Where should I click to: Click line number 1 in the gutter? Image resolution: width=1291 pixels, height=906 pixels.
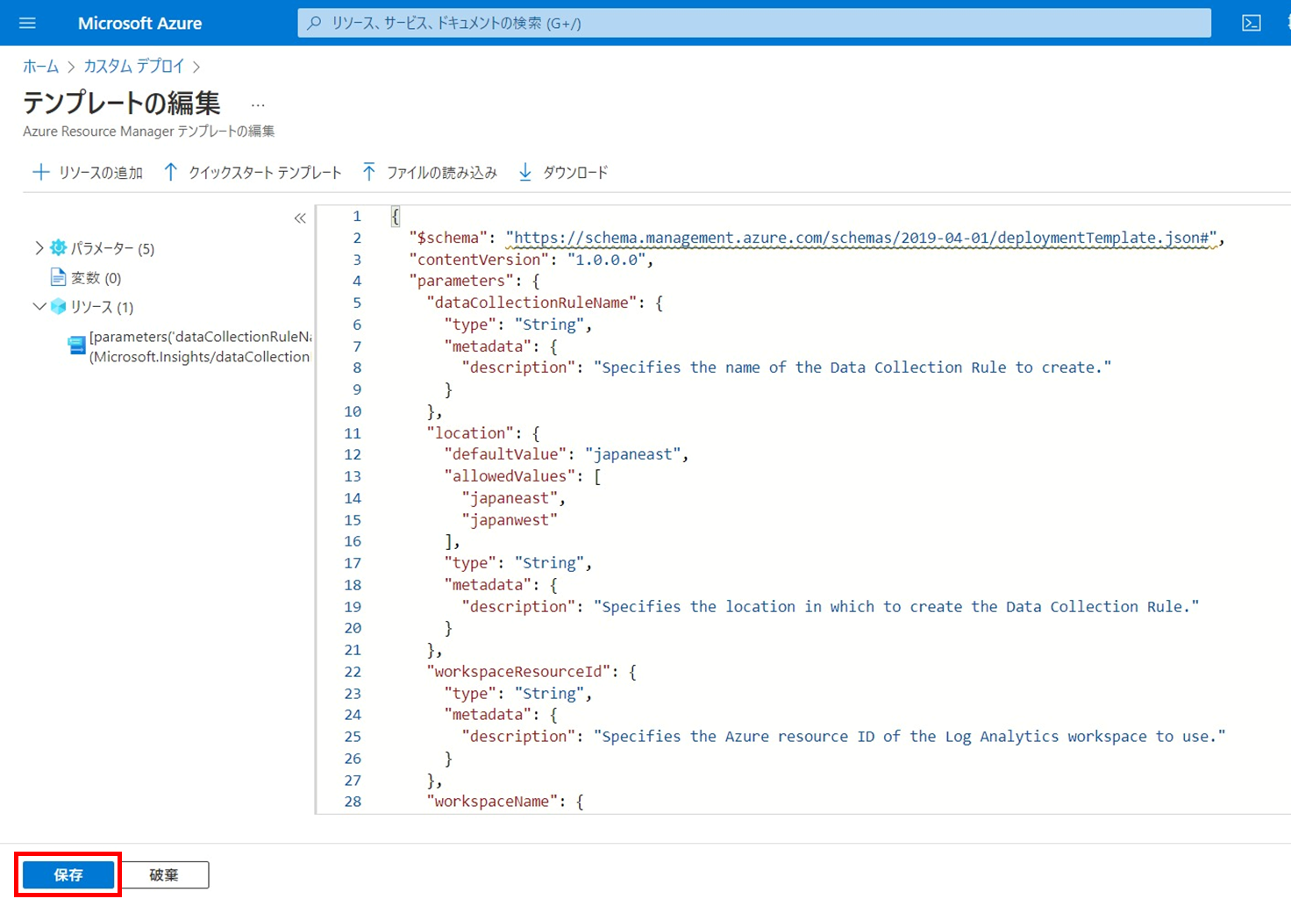point(356,216)
